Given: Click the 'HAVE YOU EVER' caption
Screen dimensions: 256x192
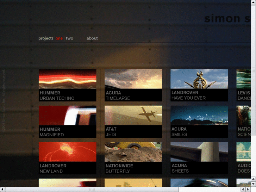Looking at the screenshot, I should [188, 98].
